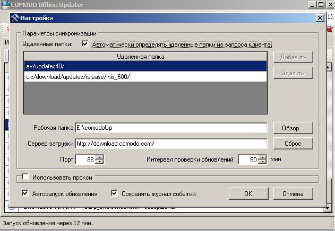Click the Добавить button
The width and height of the screenshot is (335, 231).
[x=293, y=57]
